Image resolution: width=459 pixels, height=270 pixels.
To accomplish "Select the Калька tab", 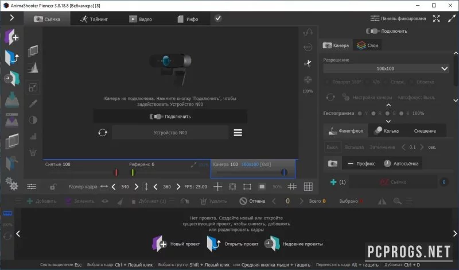I will (386, 131).
